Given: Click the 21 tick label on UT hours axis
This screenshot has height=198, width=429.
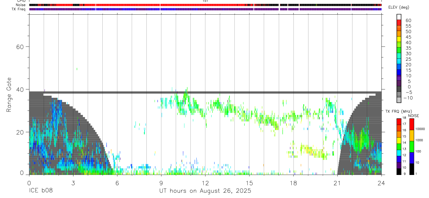Looking at the screenshot, I should pos(337,183).
